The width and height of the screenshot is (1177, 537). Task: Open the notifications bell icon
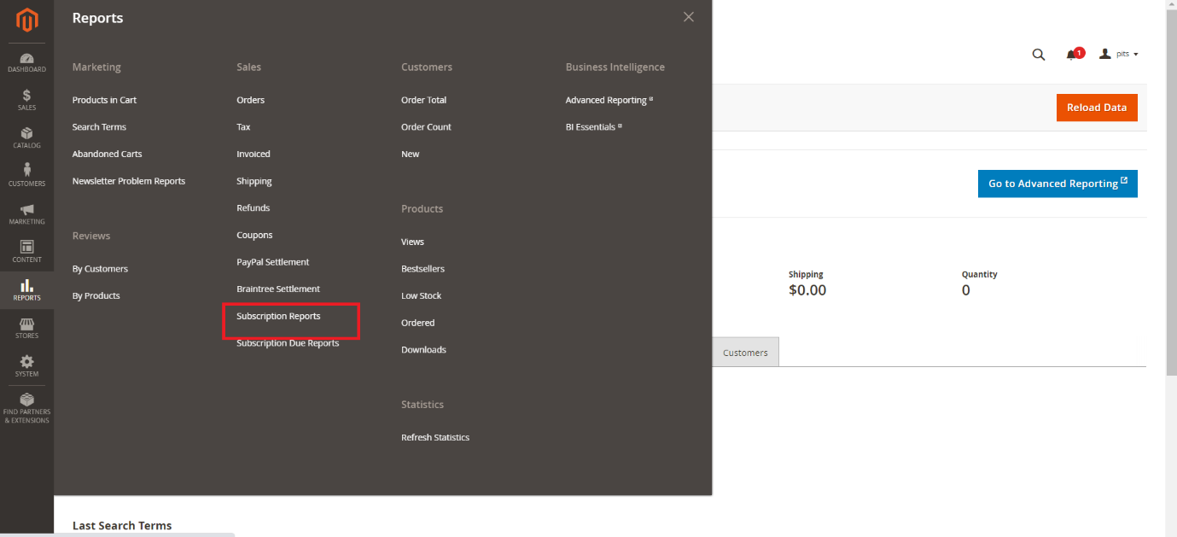coord(1074,54)
